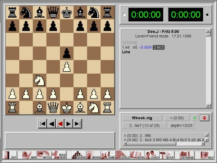This screenshot has height=163, width=217.
Task: Click analysis pane up arrow
Action: click(x=206, y=135)
